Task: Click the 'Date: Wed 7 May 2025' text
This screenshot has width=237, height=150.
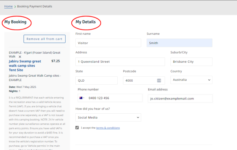Action: pos(22,87)
